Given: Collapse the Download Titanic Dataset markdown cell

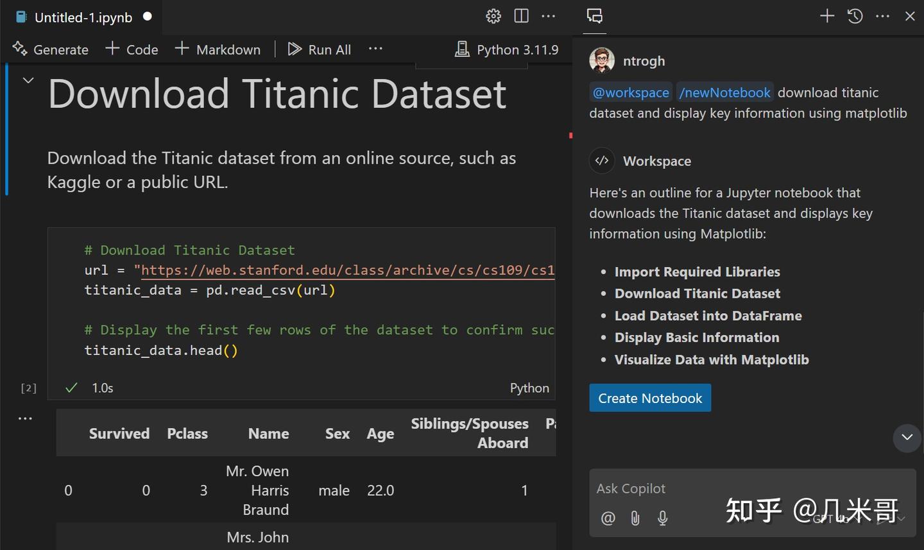Looking at the screenshot, I should [x=28, y=80].
